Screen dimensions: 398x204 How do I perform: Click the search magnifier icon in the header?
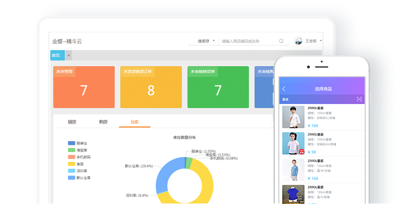pyautogui.click(x=281, y=41)
